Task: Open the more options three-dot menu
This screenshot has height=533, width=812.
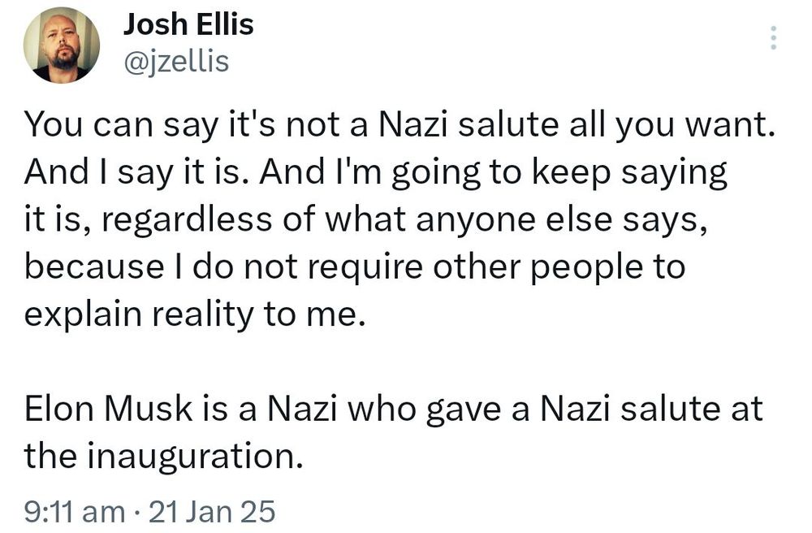Action: 773,38
